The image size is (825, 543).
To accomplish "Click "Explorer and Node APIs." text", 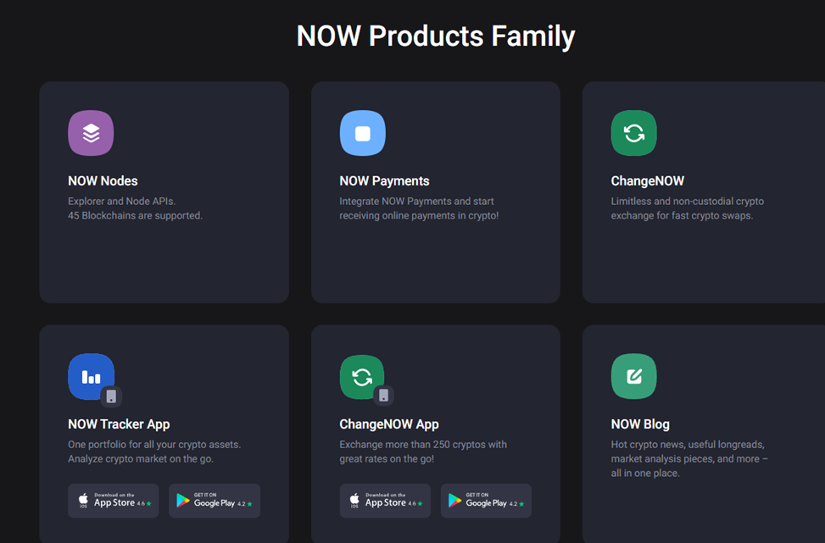I will (121, 202).
